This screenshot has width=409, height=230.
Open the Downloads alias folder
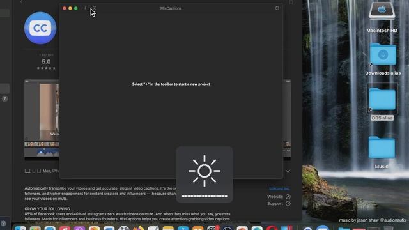(x=383, y=59)
